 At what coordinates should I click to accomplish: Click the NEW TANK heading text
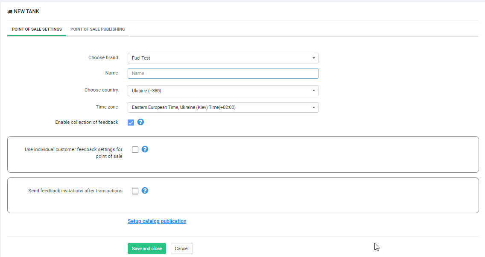click(x=26, y=11)
